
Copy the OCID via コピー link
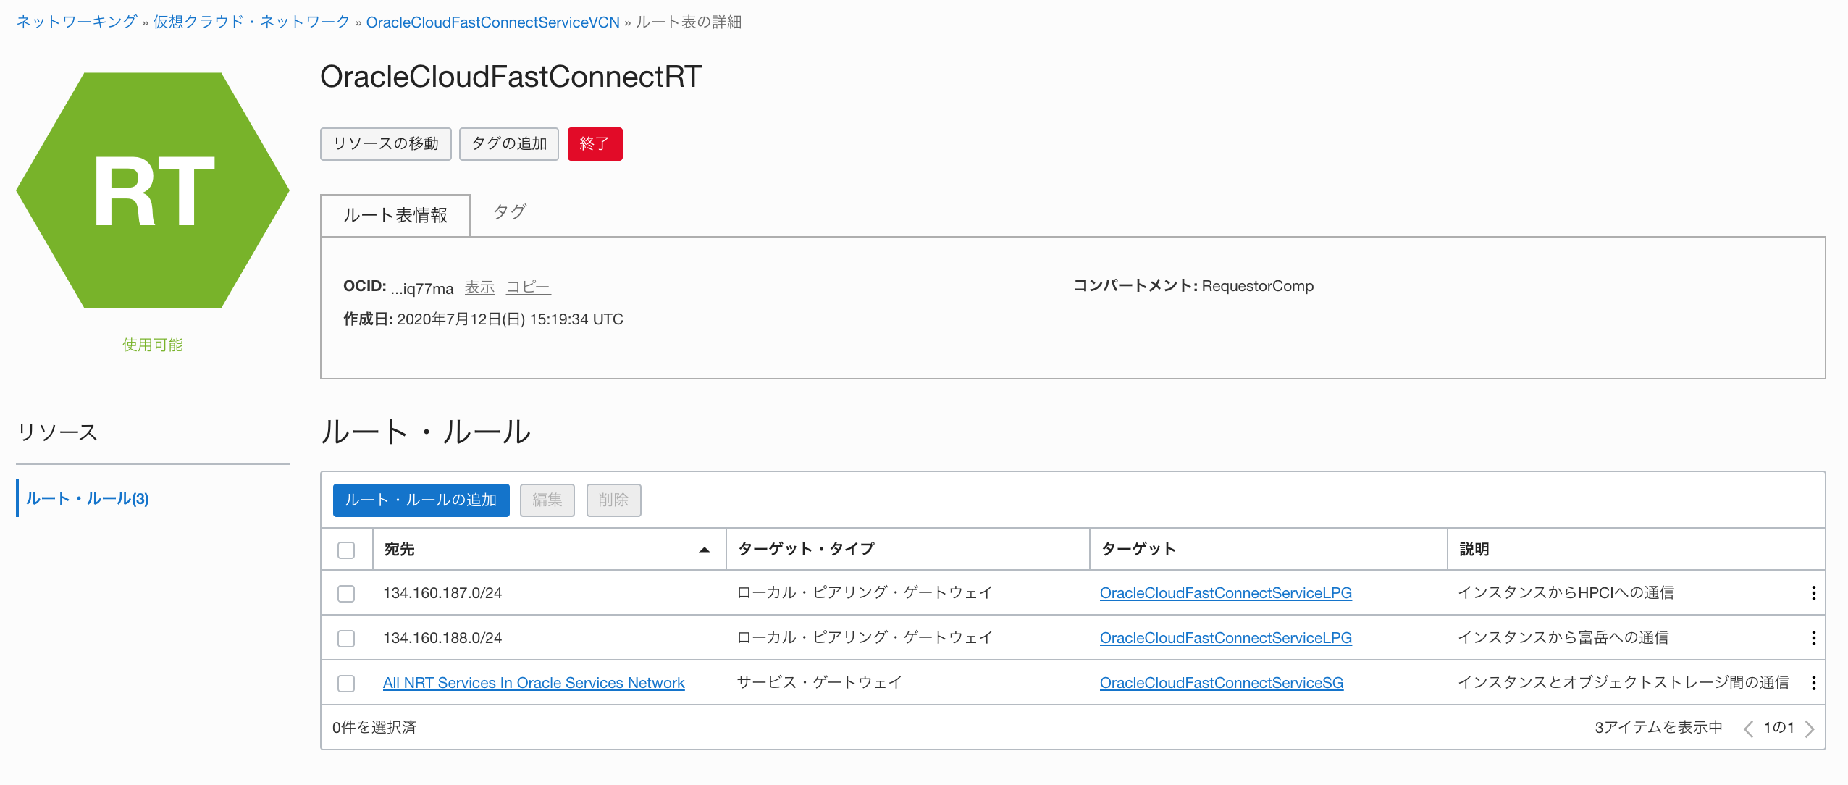point(529,287)
